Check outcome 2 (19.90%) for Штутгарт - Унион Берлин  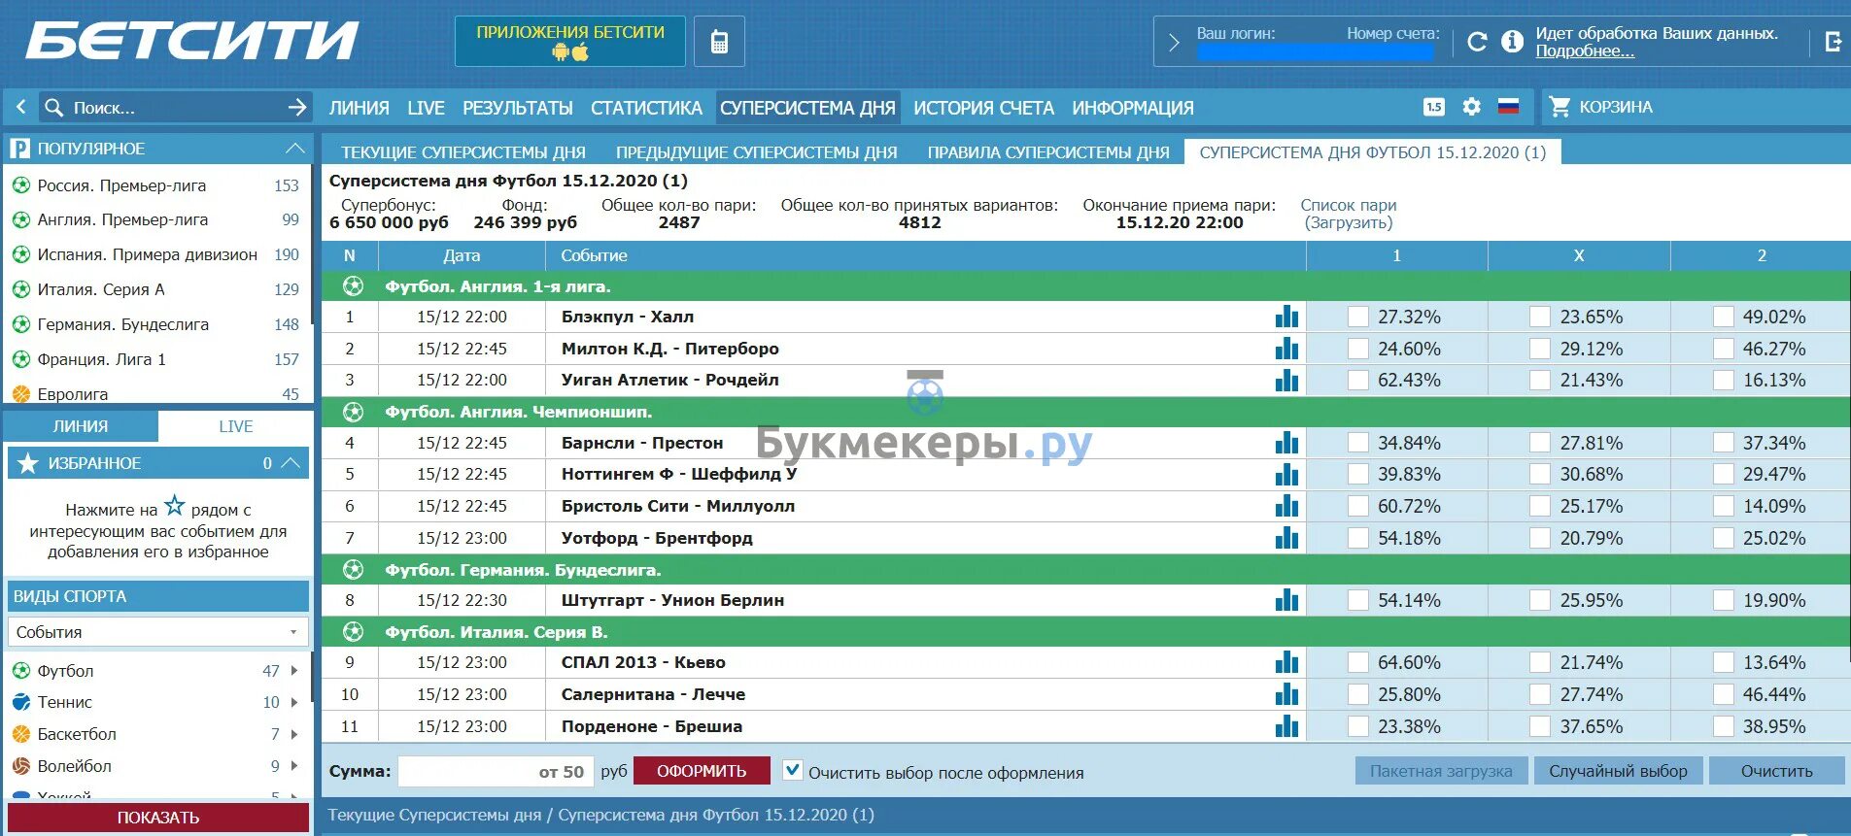(1724, 600)
